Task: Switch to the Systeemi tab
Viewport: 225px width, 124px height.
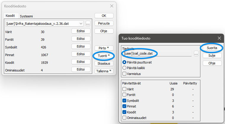Action: click(x=26, y=16)
